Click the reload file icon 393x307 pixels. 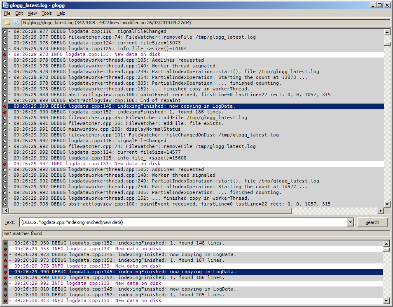[16, 23]
